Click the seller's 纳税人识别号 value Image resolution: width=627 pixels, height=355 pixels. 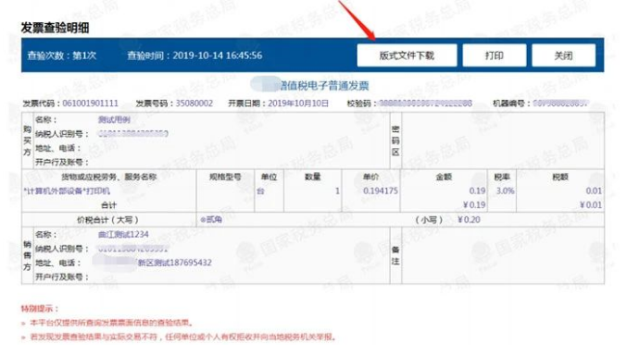(133, 249)
